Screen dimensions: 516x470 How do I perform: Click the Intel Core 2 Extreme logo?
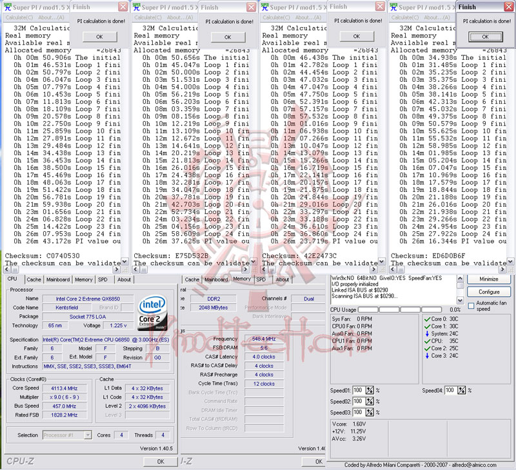click(152, 313)
